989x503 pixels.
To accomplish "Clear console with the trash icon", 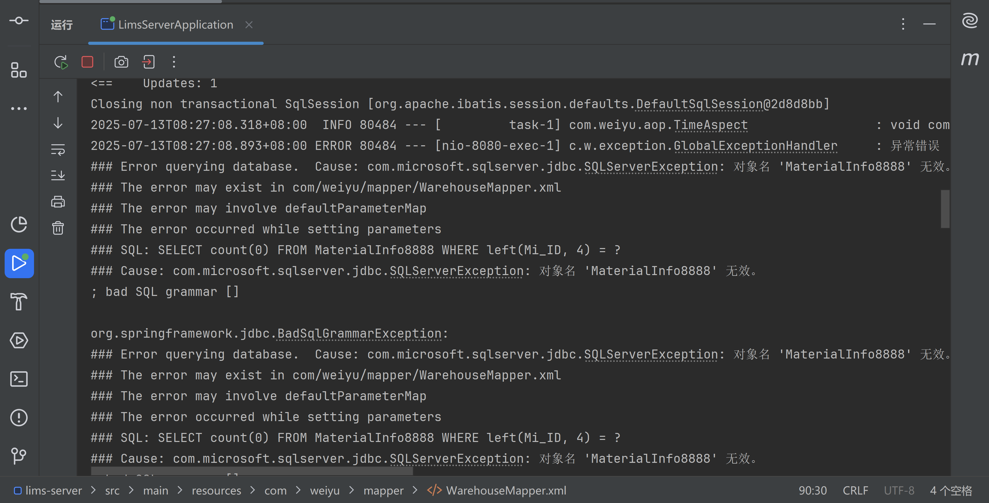I will click(x=58, y=228).
